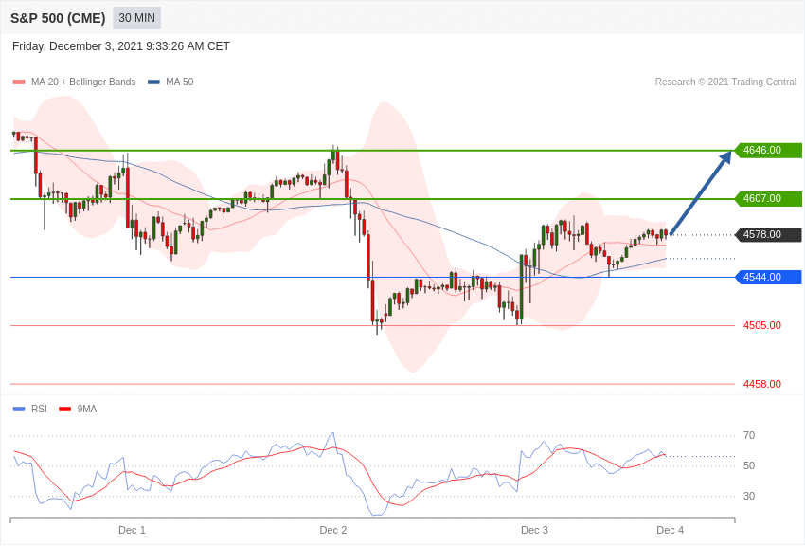Click the blue upward forecast arrow

tap(701, 192)
